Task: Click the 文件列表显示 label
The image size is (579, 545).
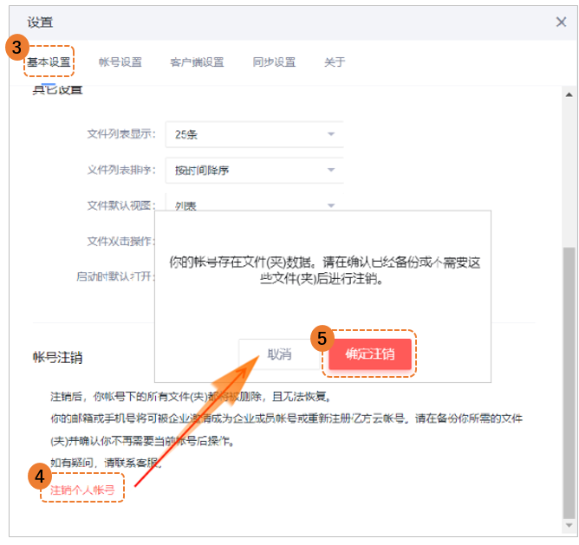Action: (121, 133)
